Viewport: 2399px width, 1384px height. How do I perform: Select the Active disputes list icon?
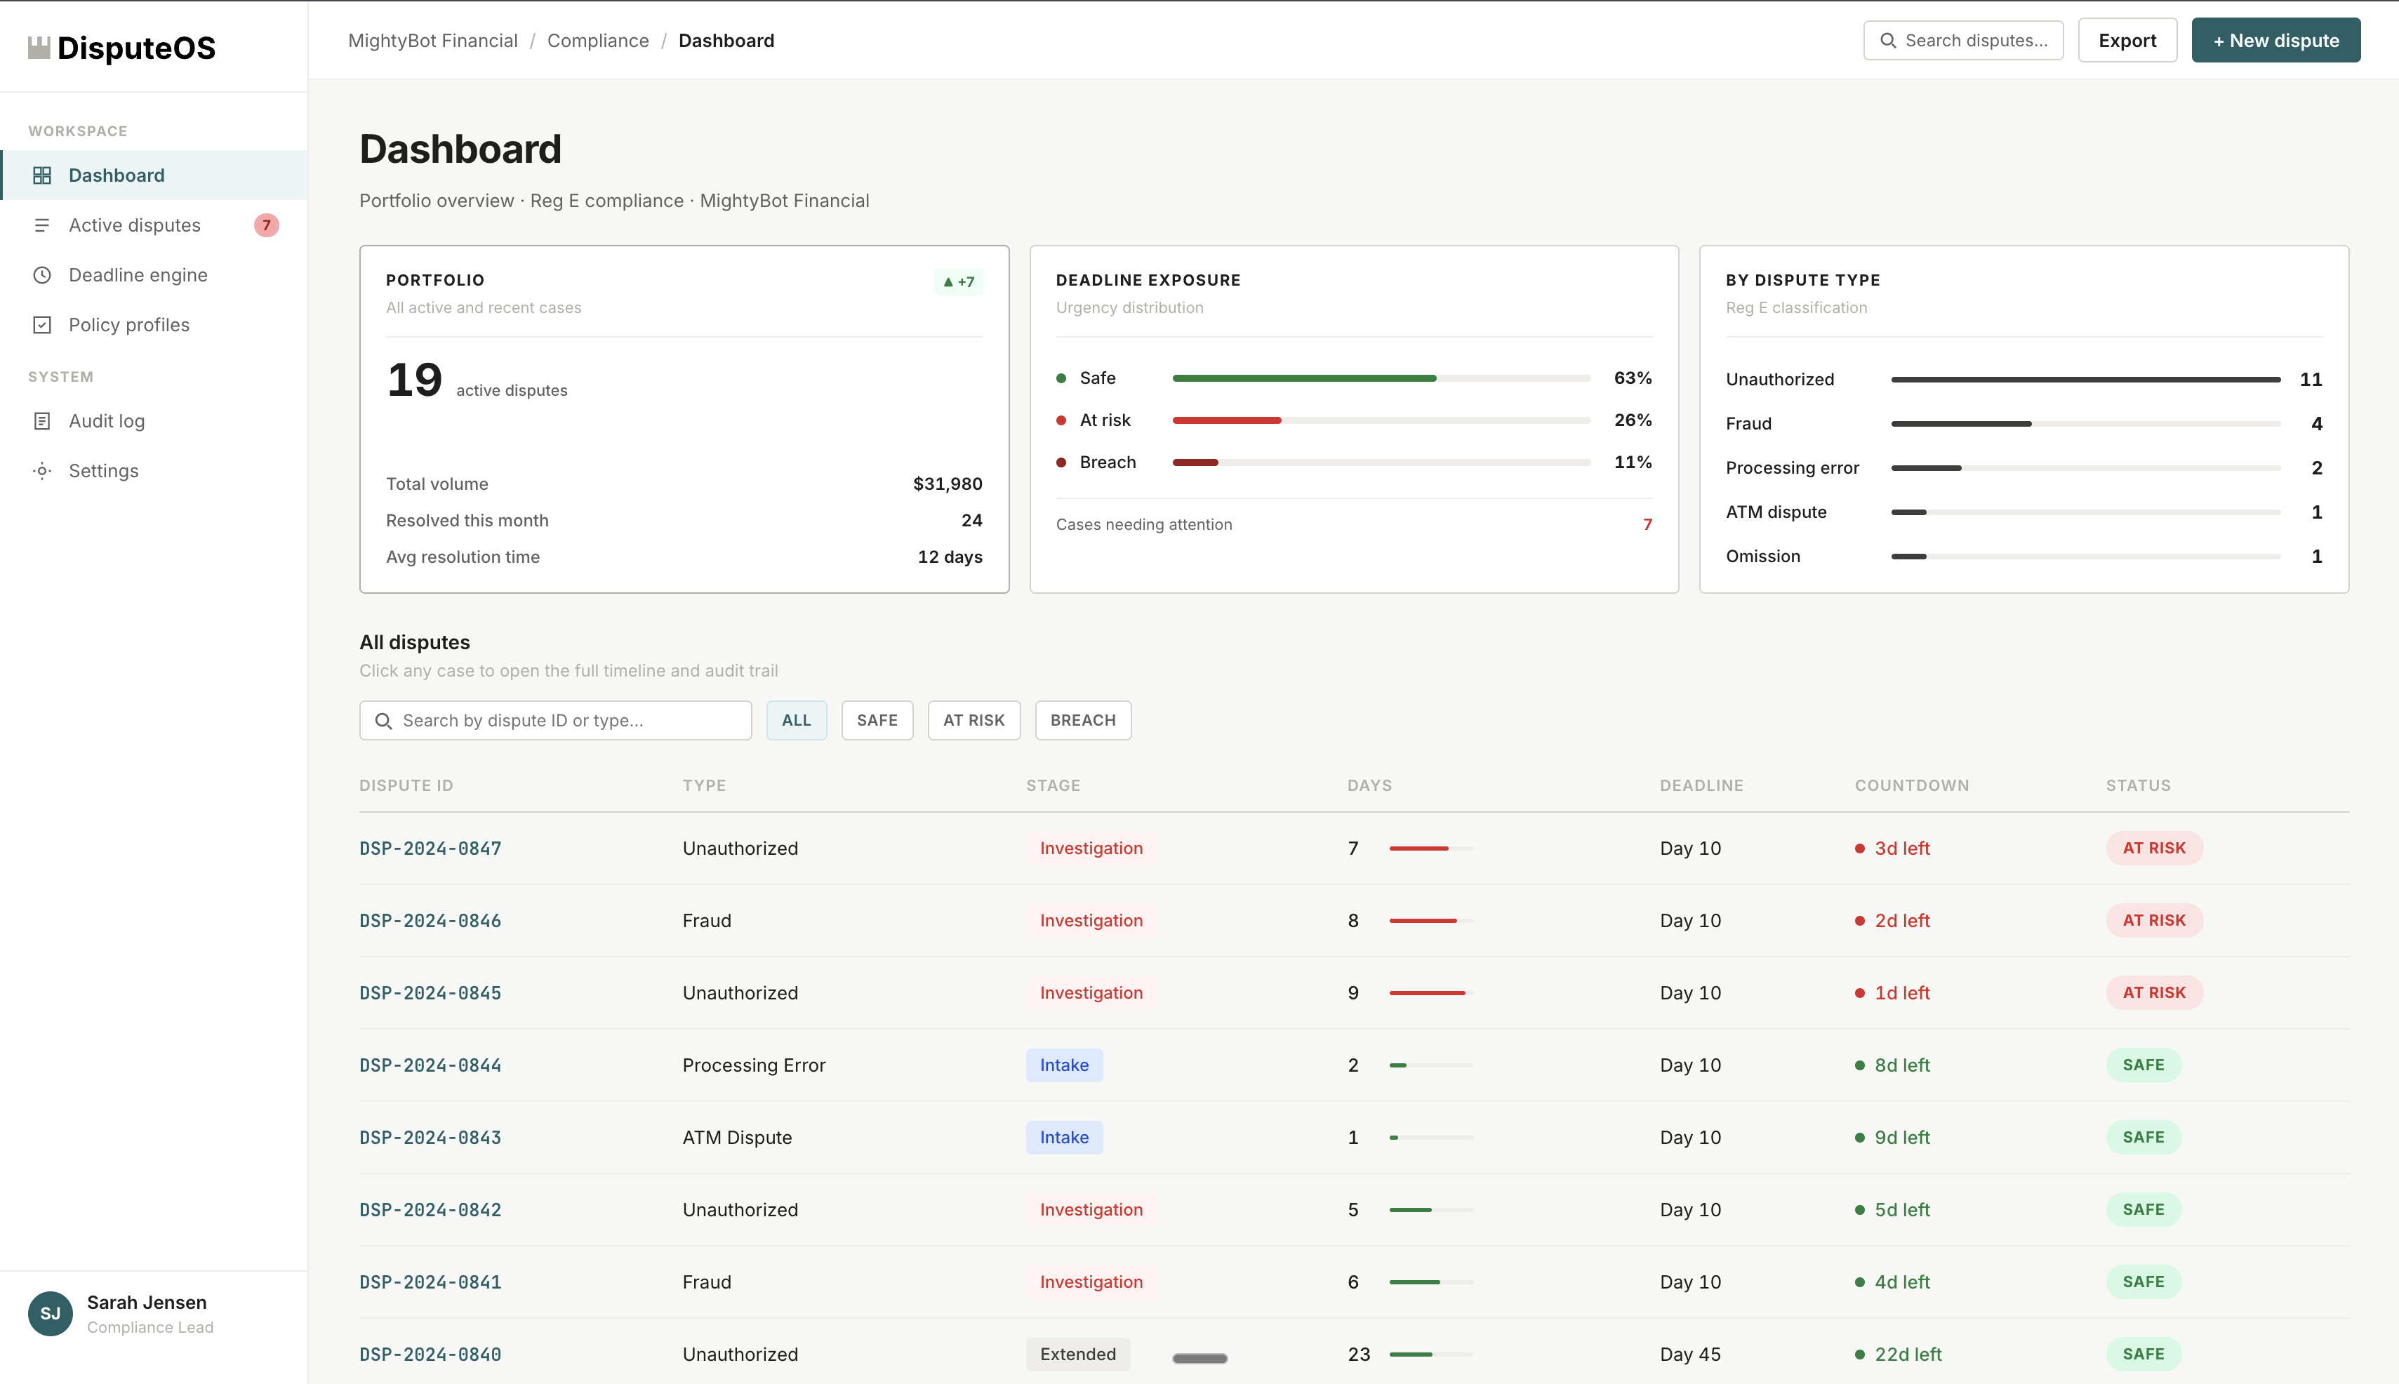42,225
